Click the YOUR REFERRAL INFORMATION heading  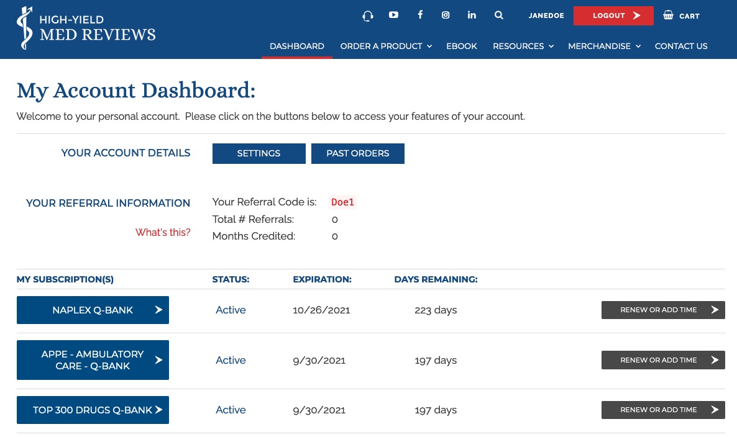pos(108,203)
